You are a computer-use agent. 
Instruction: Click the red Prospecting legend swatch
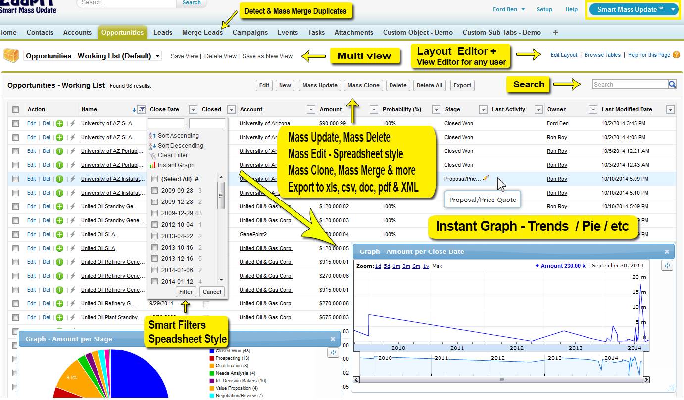pyautogui.click(x=212, y=358)
